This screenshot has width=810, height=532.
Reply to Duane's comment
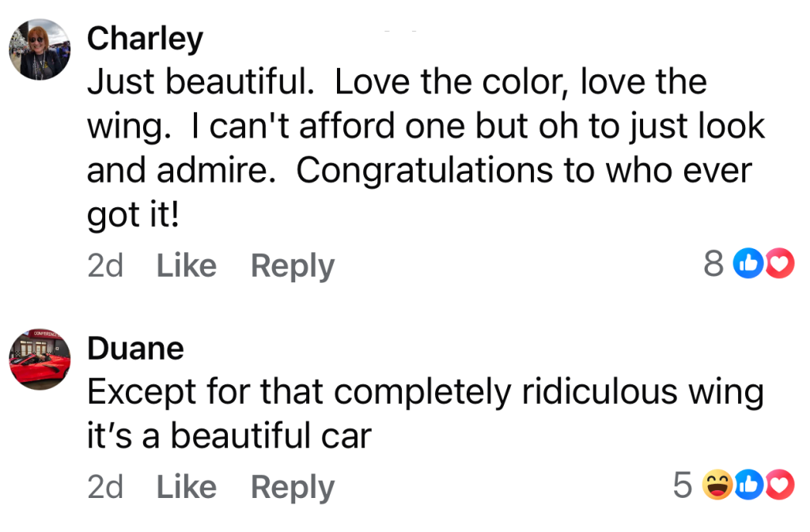tap(292, 487)
